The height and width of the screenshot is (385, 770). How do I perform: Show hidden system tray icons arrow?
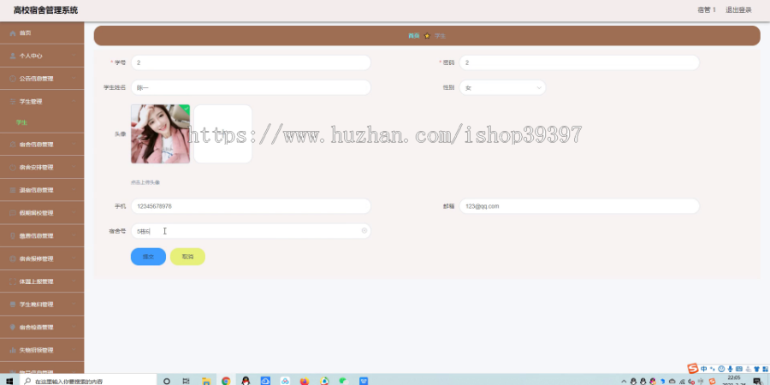click(x=624, y=381)
